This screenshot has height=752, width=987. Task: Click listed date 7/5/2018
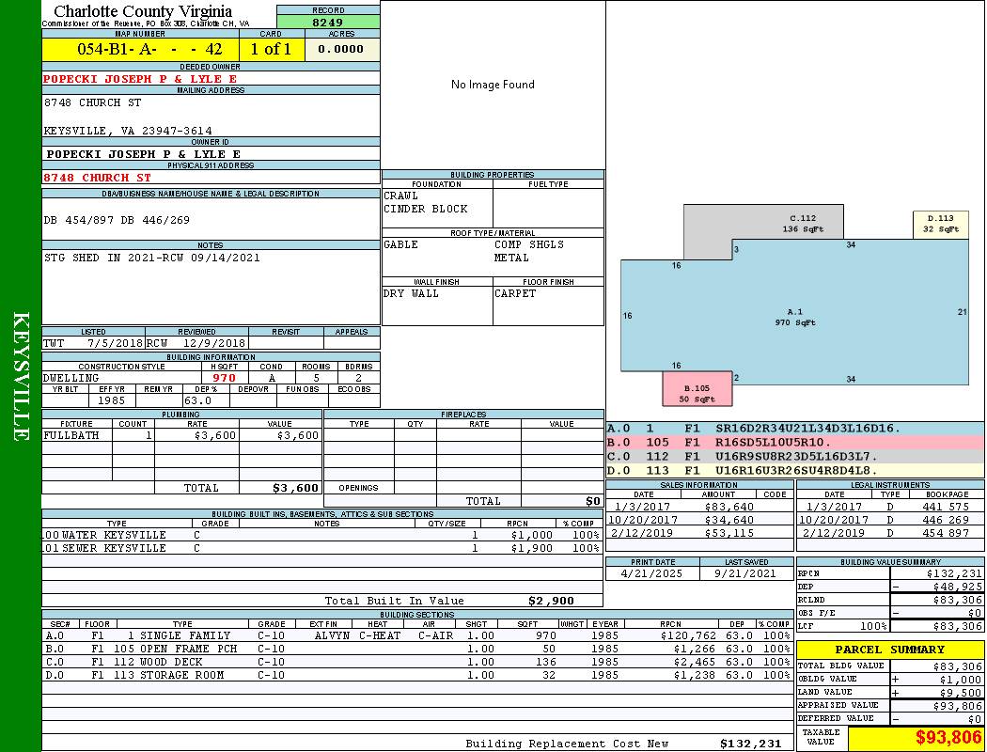tap(116, 344)
